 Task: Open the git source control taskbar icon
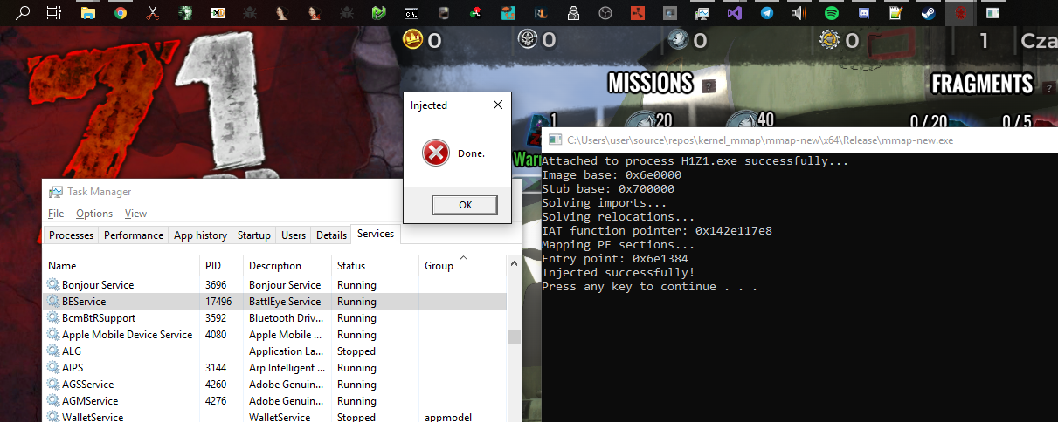coord(475,13)
